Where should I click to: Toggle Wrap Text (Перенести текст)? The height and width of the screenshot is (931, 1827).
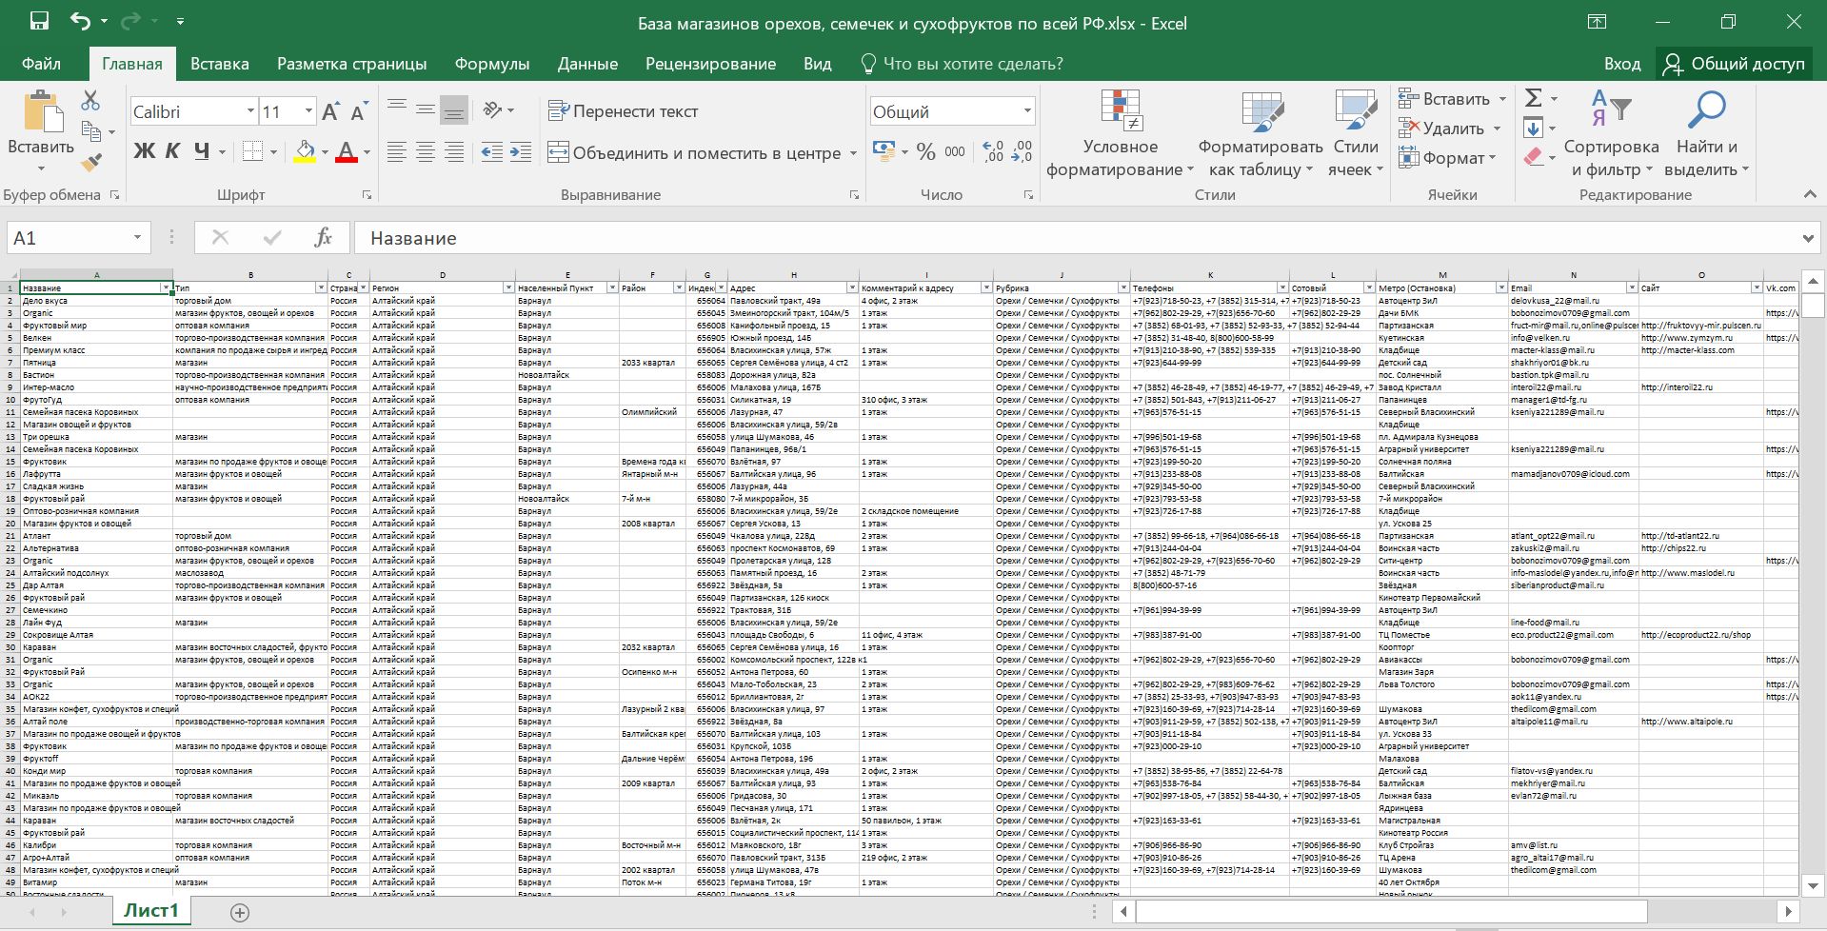pyautogui.click(x=624, y=111)
